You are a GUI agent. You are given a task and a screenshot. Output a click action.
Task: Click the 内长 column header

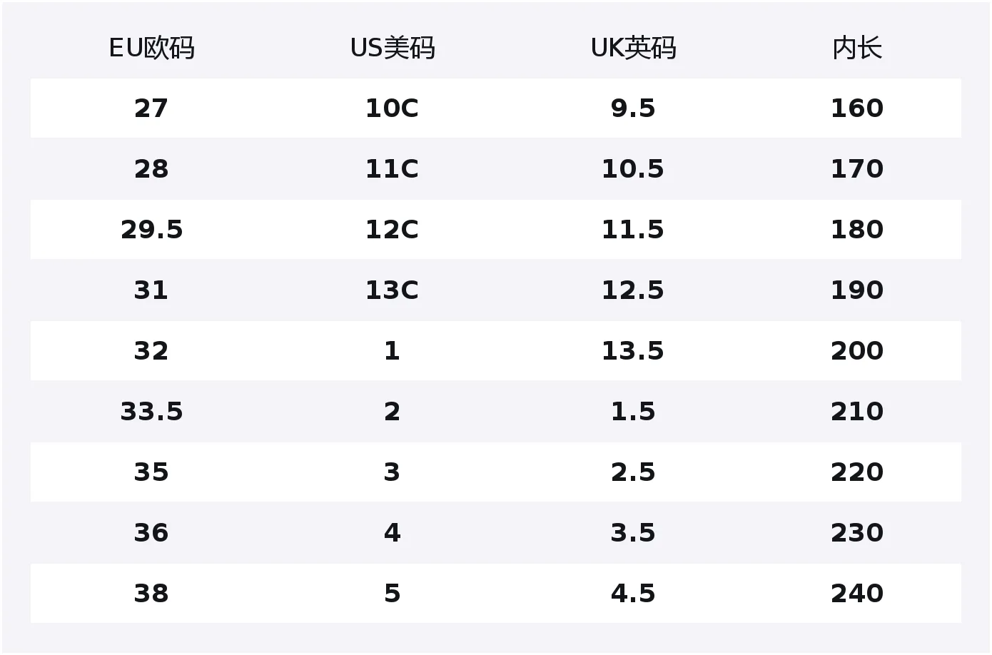pyautogui.click(x=856, y=49)
